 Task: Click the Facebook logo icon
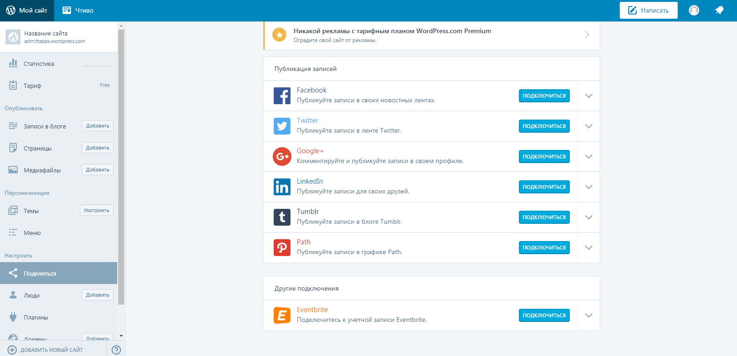(282, 96)
